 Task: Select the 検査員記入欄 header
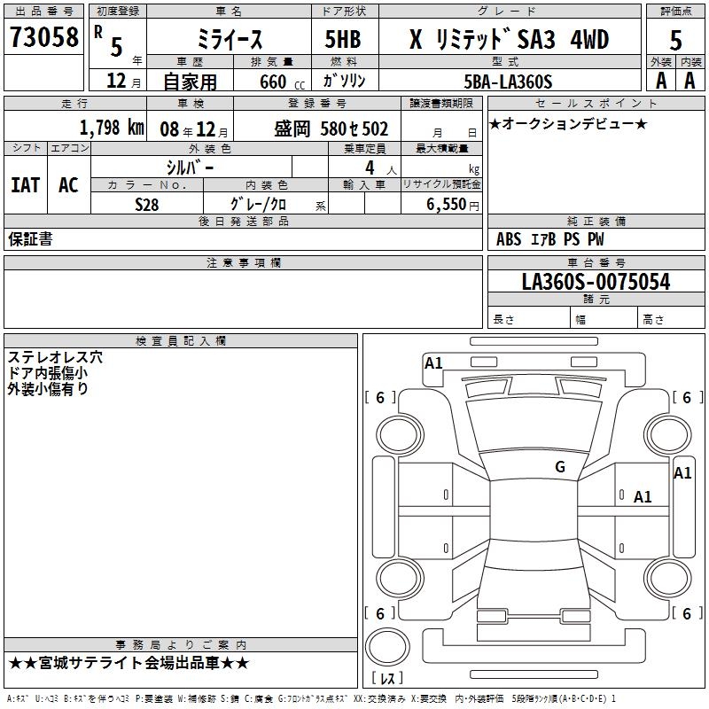181,341
